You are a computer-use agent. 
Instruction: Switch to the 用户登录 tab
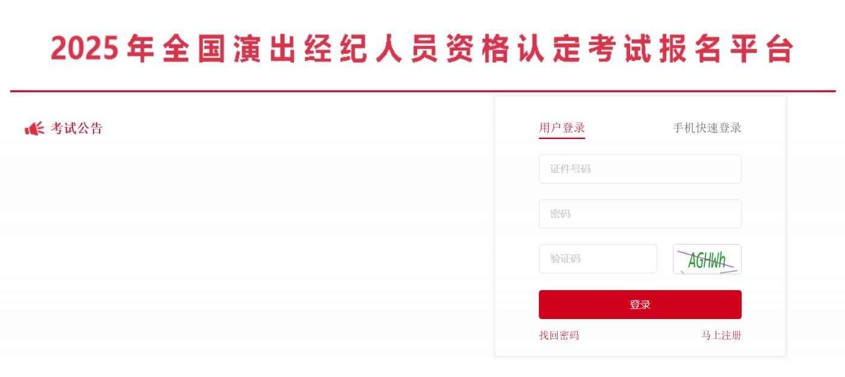click(562, 128)
